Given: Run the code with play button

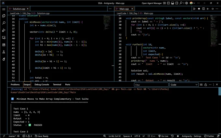Looking at the screenshot, I should (194, 9).
